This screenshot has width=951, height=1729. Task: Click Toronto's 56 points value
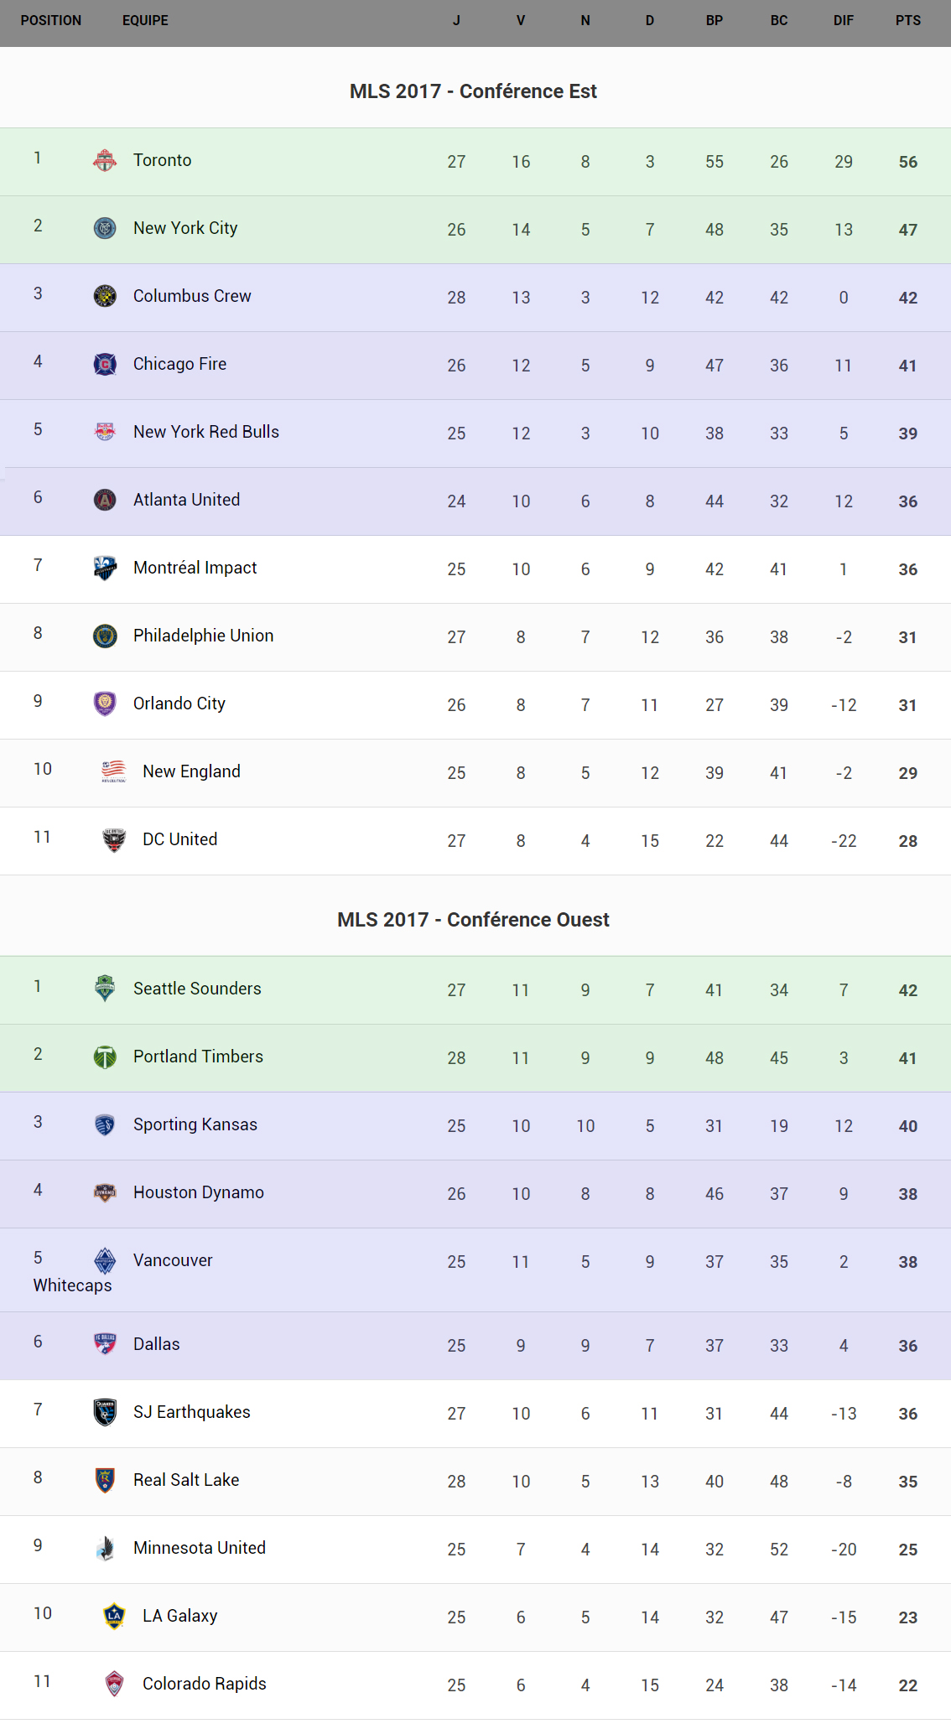point(907,162)
